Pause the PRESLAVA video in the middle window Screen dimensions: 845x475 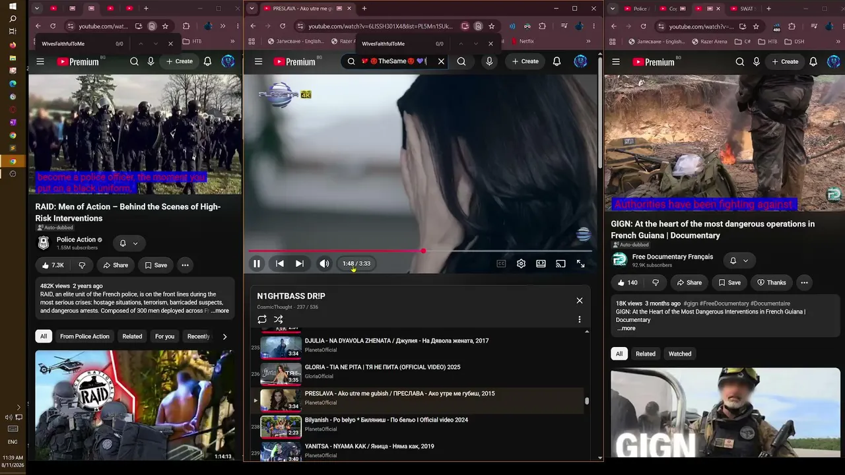coord(257,263)
